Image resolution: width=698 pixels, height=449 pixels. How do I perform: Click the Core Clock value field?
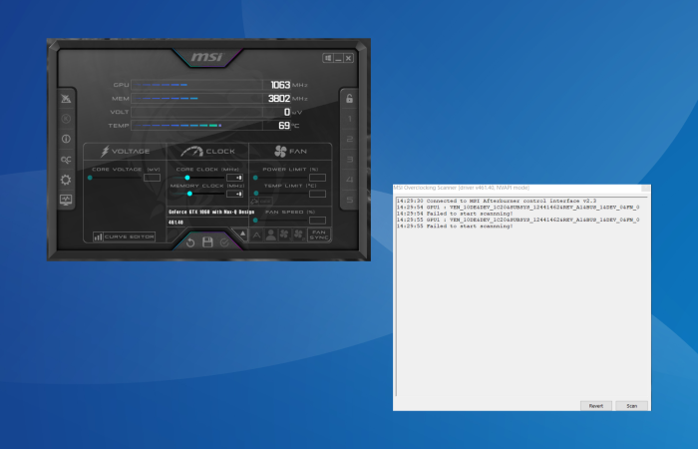pos(234,178)
